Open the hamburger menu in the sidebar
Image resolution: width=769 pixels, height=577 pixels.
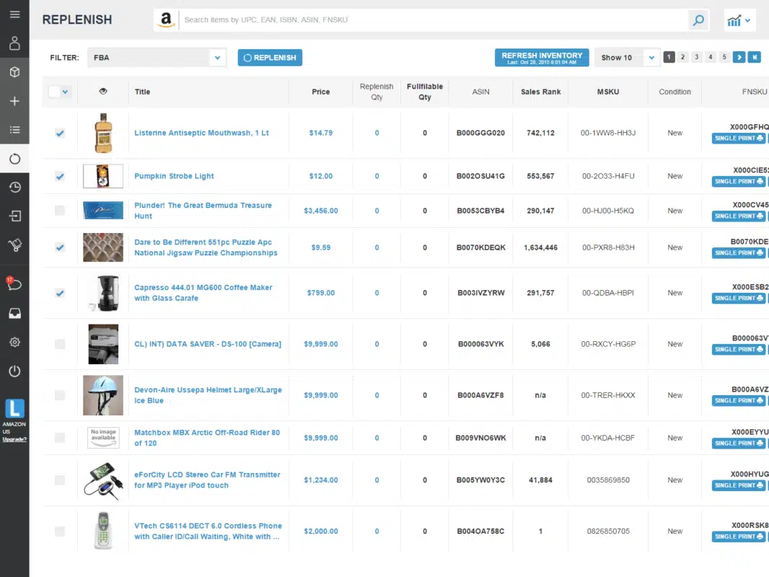tap(14, 14)
